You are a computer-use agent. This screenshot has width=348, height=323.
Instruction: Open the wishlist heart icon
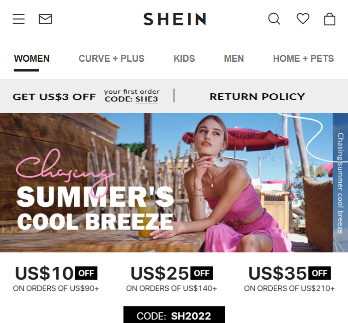point(303,18)
